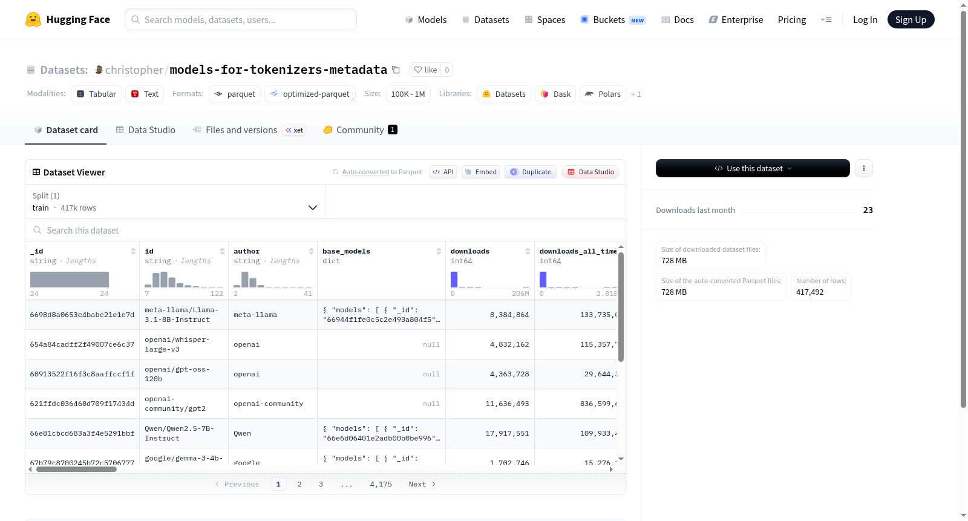Click the Duplicate button
The image size is (968, 521).
(531, 172)
